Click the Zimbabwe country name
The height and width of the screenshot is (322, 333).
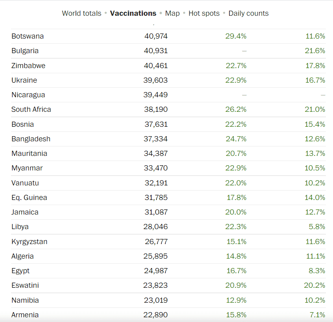pos(28,66)
